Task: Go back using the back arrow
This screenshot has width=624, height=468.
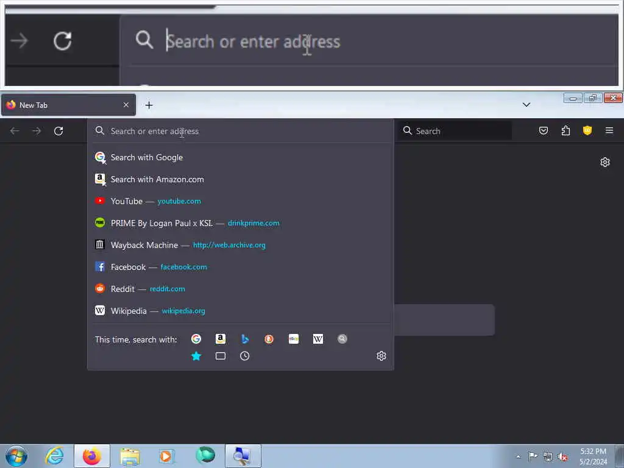Action: pyautogui.click(x=15, y=131)
